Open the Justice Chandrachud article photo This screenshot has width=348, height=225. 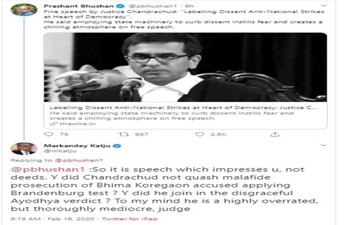coord(185,67)
